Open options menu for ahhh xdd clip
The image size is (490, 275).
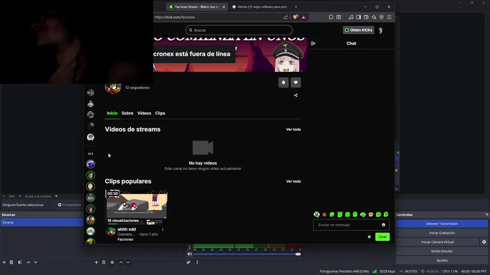coord(163,230)
